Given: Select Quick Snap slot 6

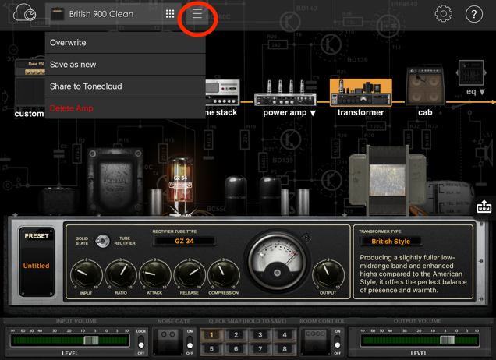Looking at the screenshot, I should point(236,349).
